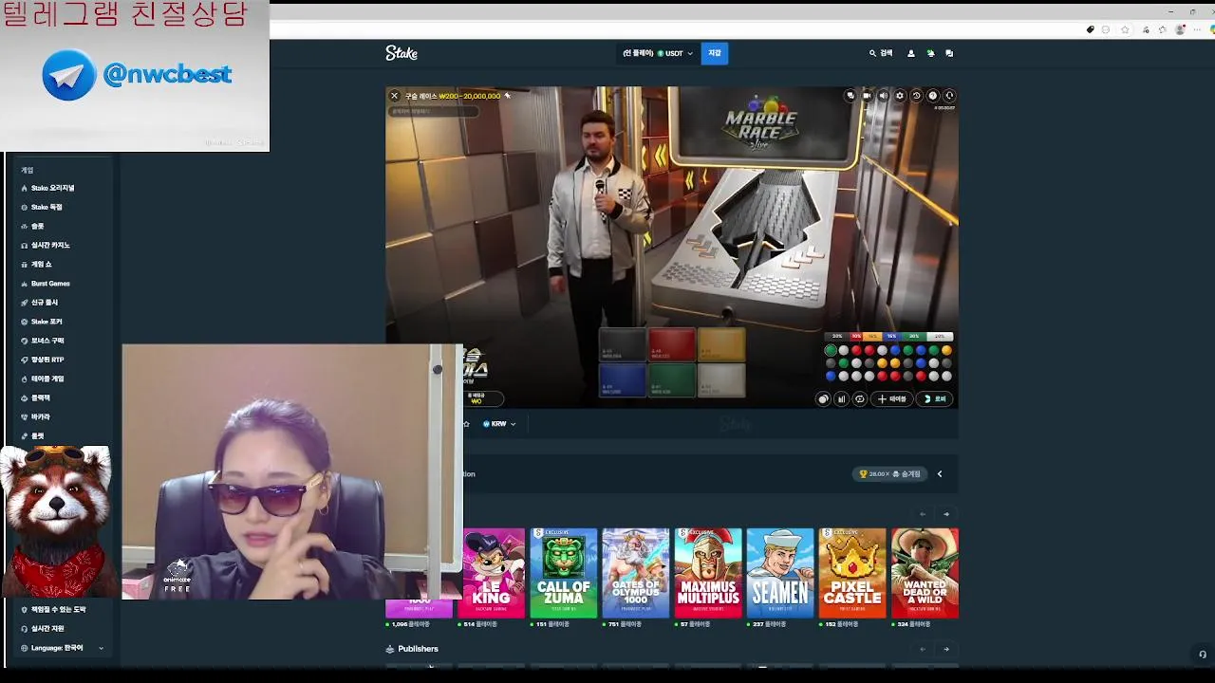
Task: Open the Wanted Dead or a Wild thumbnail
Action: [925, 573]
